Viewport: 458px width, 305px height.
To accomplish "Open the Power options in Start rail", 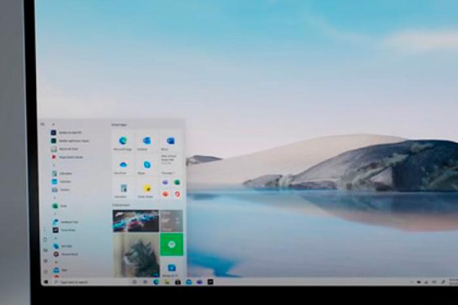I will click(46, 272).
